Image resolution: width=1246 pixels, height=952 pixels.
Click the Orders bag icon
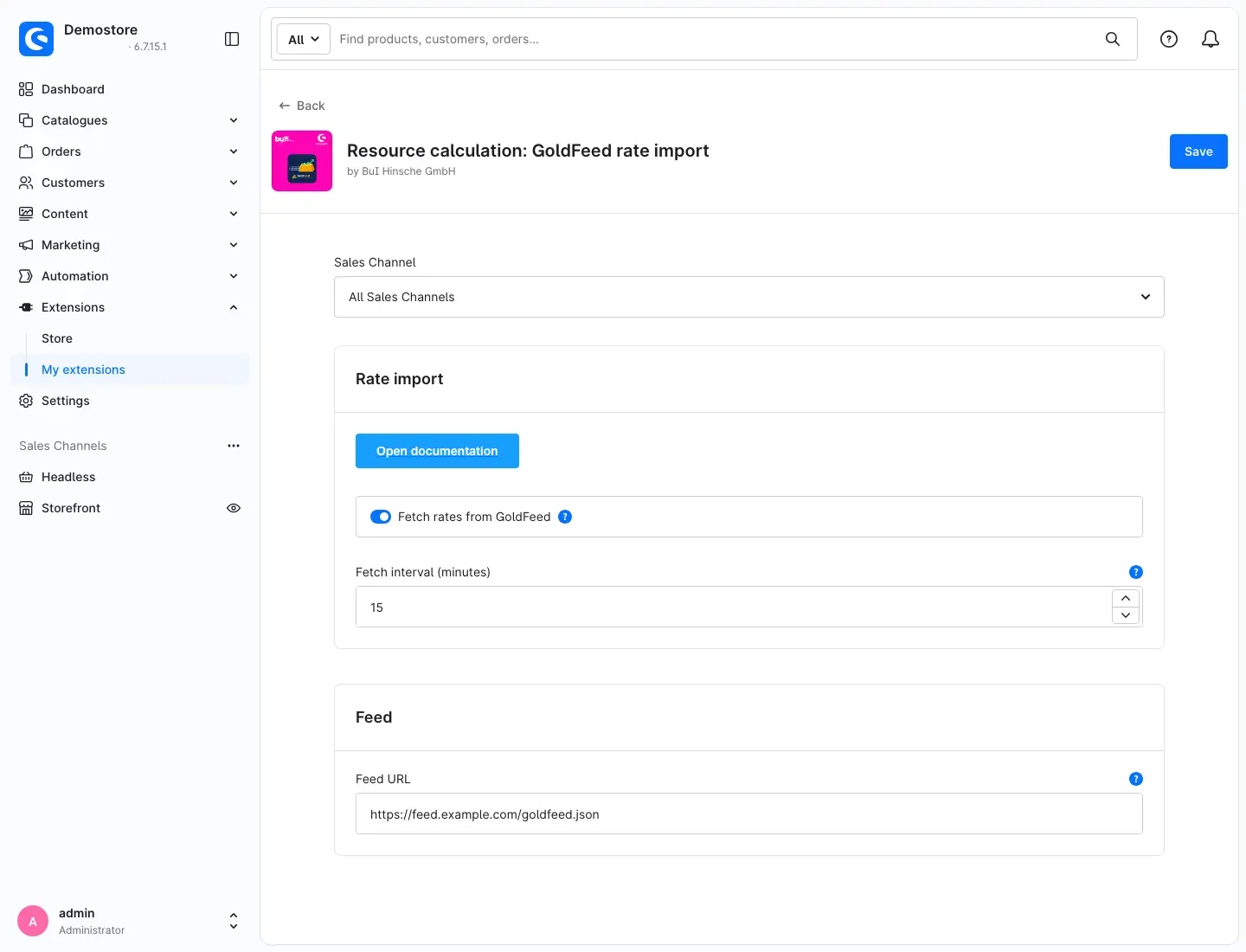tap(26, 151)
